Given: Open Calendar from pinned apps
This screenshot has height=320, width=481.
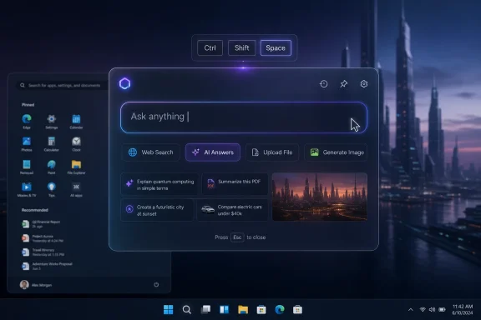Looking at the screenshot, I should click(x=76, y=122).
